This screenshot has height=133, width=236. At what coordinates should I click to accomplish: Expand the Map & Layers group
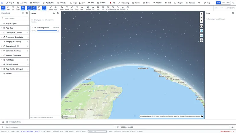[x=14, y=23]
